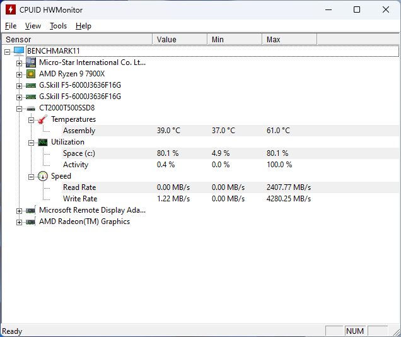Select the CT2000T500SSD8 row

tap(67, 108)
